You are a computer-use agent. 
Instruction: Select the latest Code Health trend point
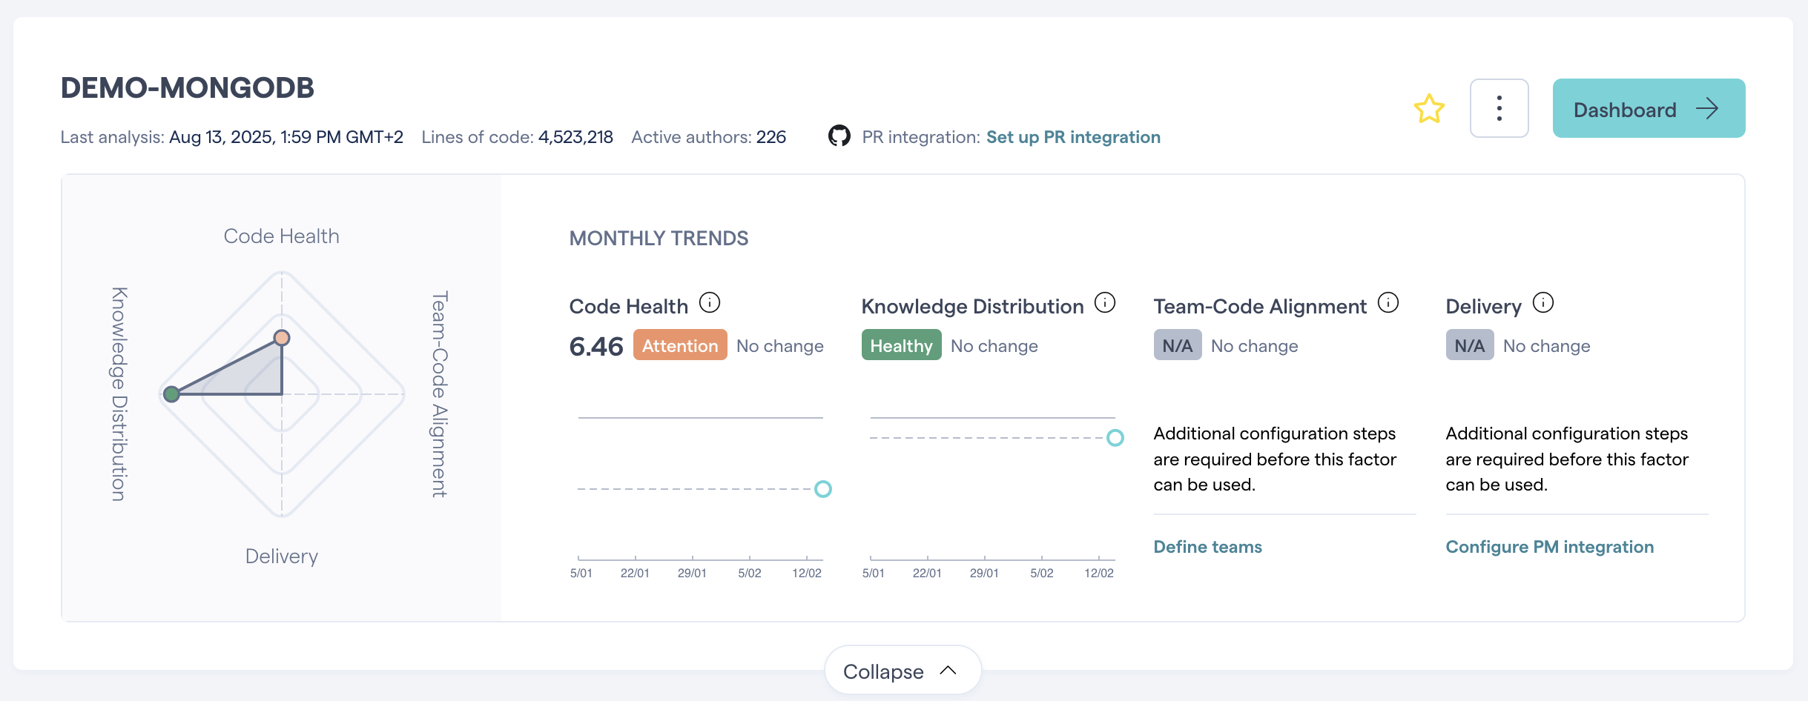pos(822,488)
